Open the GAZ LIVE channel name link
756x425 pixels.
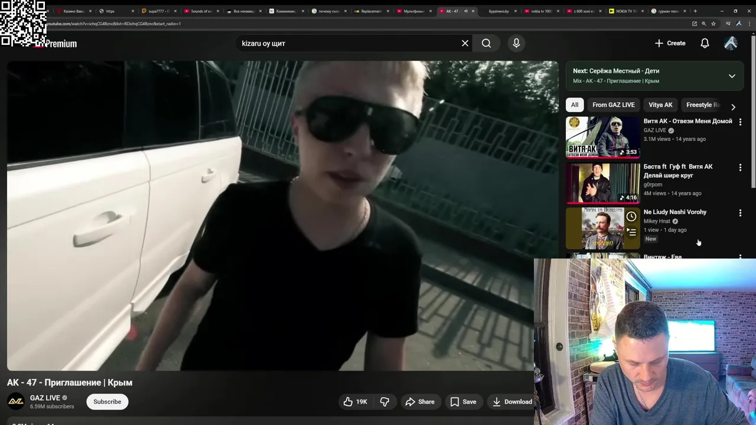[45, 398]
